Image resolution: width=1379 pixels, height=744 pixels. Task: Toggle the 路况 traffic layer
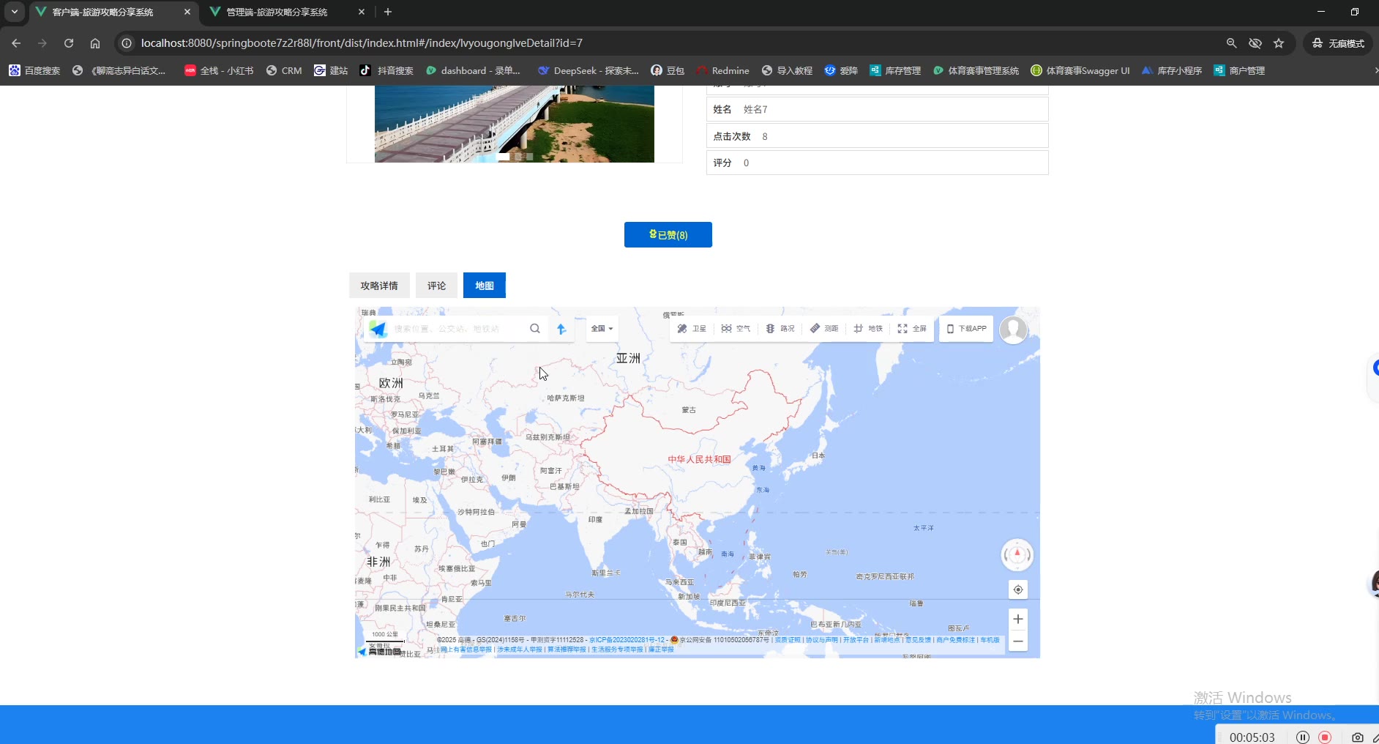point(780,329)
